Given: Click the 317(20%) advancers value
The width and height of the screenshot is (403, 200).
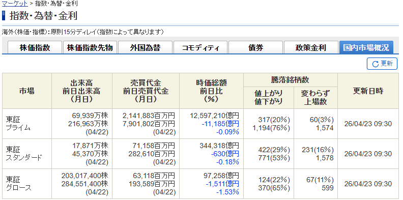Looking at the screenshot, I should click(274, 120).
